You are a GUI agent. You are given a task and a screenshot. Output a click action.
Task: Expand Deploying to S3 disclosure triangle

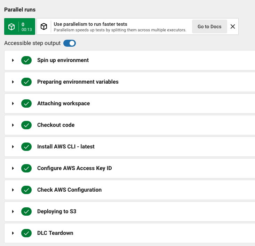tap(13, 212)
